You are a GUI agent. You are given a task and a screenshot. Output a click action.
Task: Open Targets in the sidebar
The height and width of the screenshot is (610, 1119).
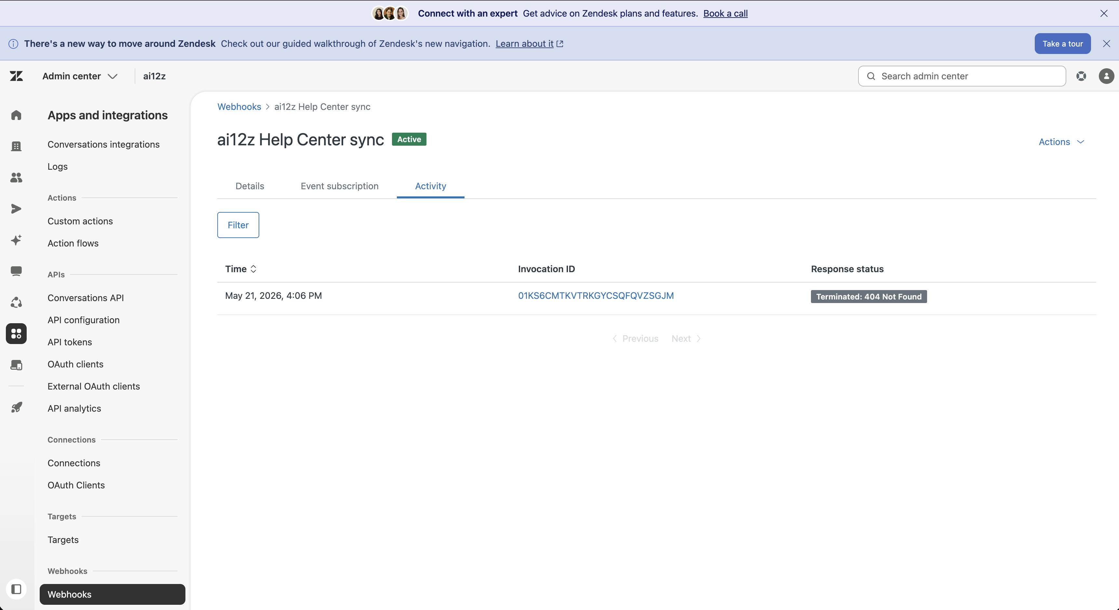63,540
